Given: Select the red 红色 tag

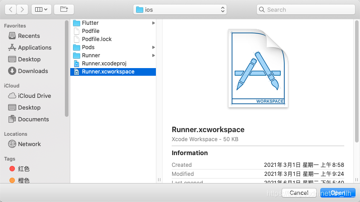Looking at the screenshot, I should point(19,169).
